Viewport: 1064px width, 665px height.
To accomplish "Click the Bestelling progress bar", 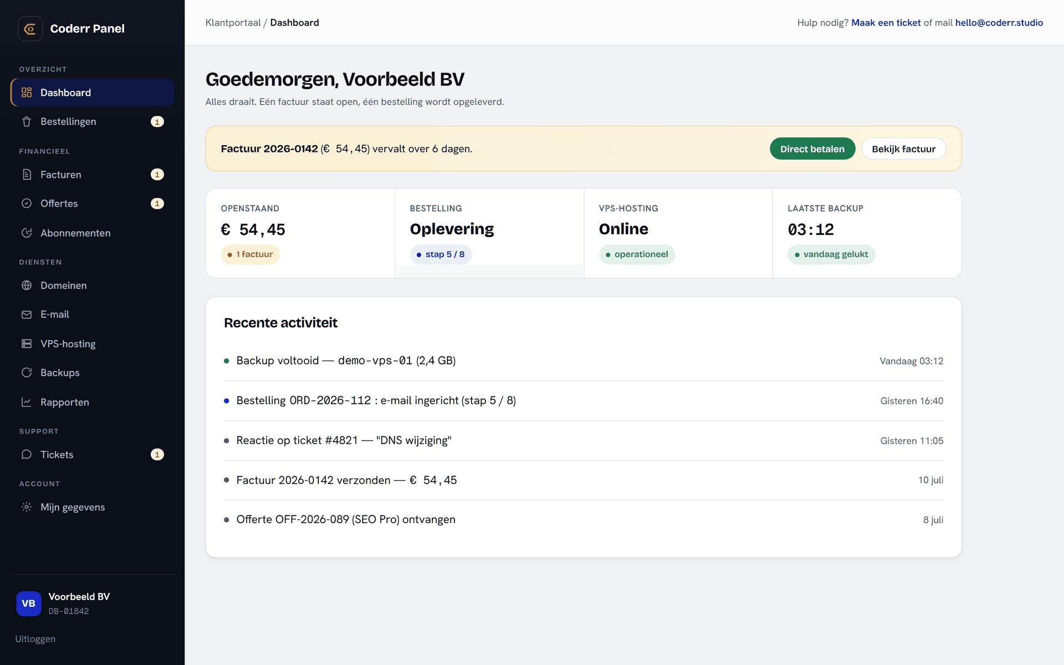I will (x=489, y=271).
